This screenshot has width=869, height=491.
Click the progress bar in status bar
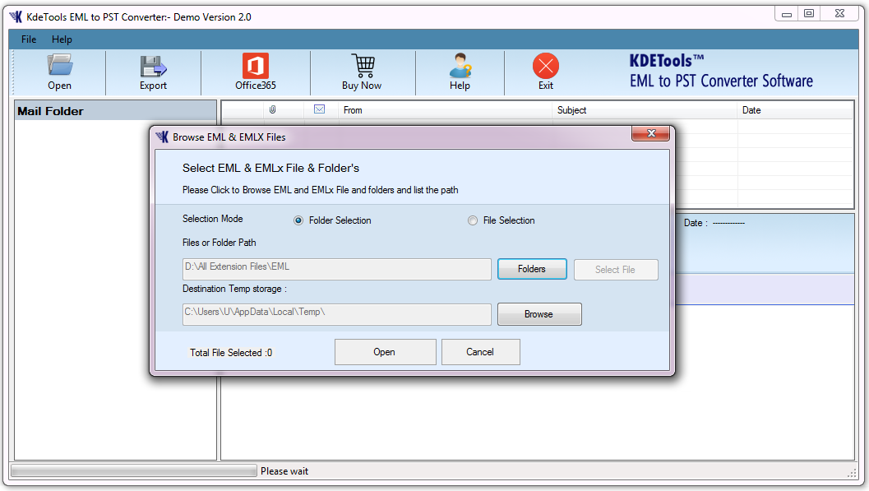(x=133, y=471)
